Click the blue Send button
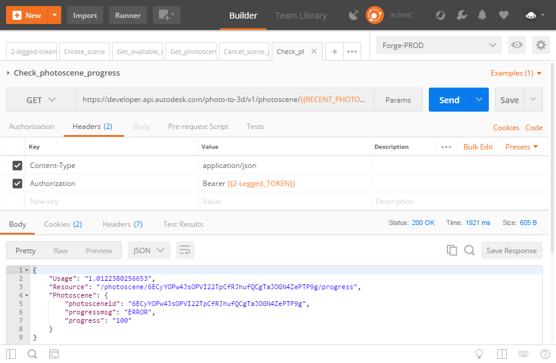This screenshot has height=363, width=556. pyautogui.click(x=449, y=100)
